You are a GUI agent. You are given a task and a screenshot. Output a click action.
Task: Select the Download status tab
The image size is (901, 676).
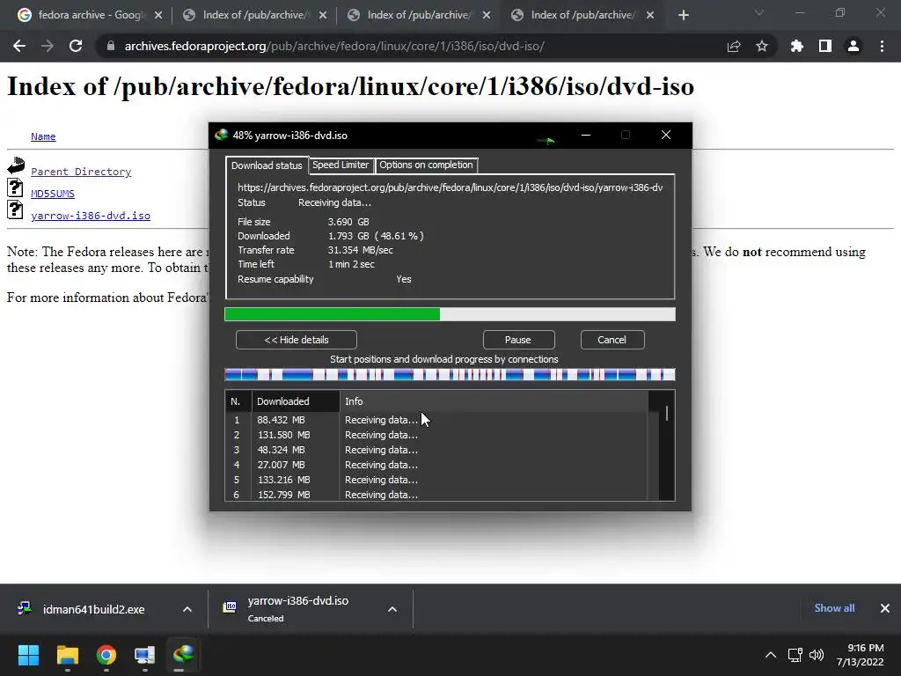click(267, 165)
